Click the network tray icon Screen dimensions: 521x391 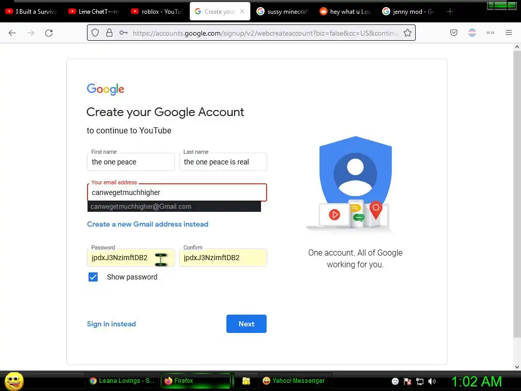pyautogui.click(x=420, y=381)
